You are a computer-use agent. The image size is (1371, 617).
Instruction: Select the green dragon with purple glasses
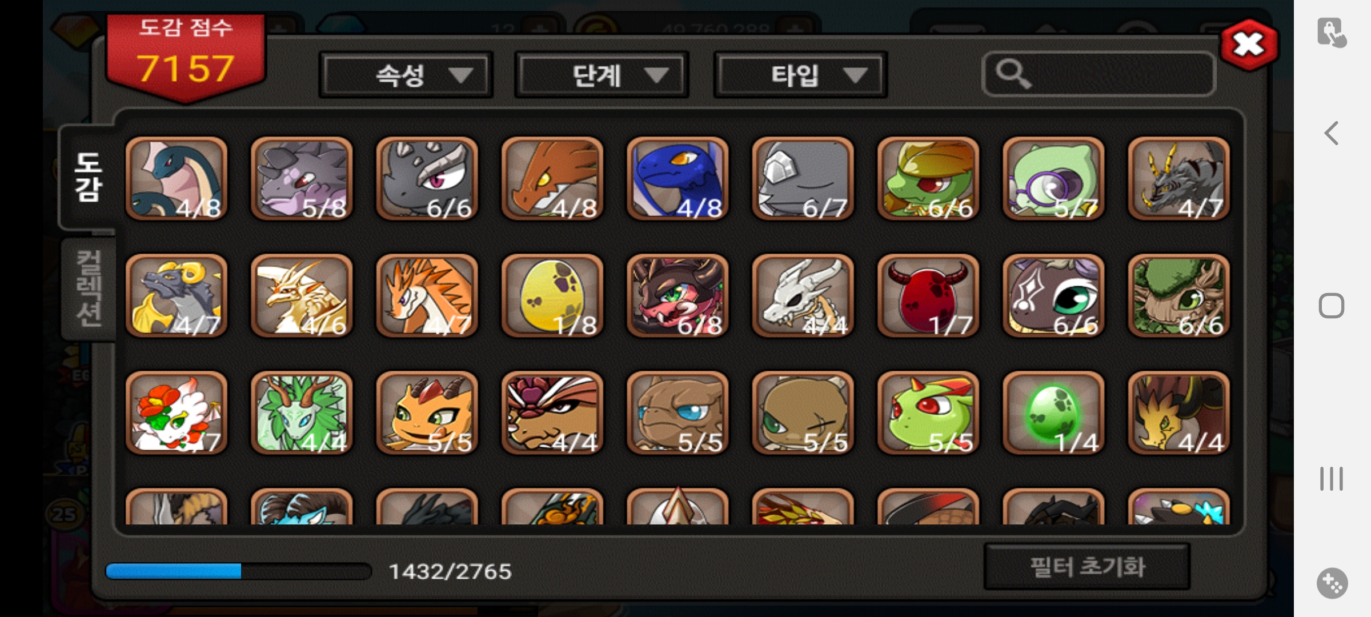(1053, 178)
